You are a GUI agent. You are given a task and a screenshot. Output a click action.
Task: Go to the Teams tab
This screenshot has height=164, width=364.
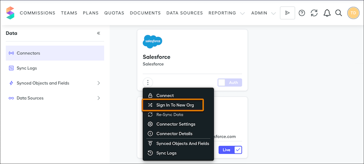(x=69, y=13)
